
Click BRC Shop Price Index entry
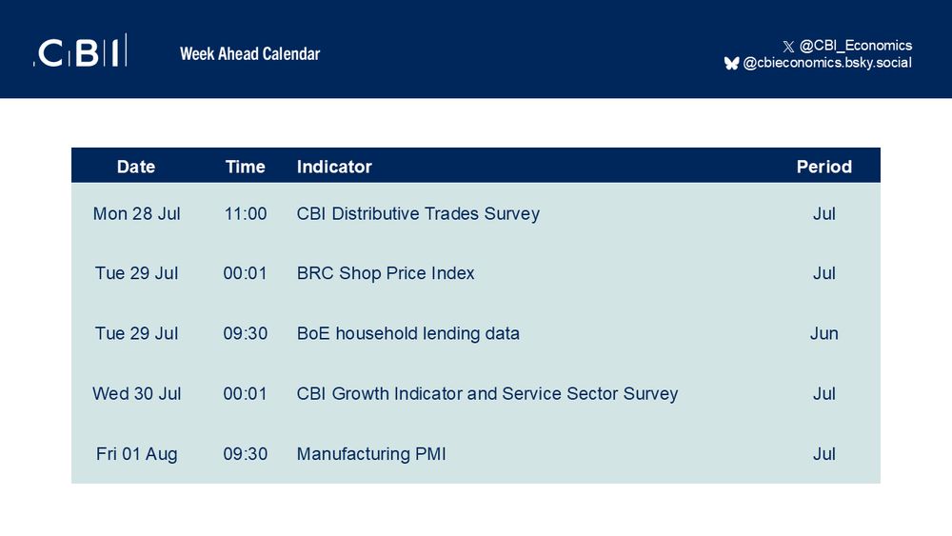pyautogui.click(x=385, y=273)
